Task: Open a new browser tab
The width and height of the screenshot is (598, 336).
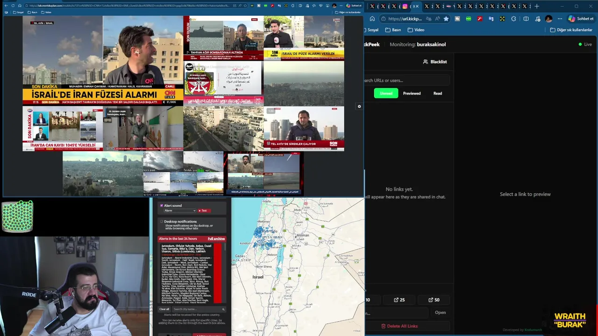Action: point(537,6)
